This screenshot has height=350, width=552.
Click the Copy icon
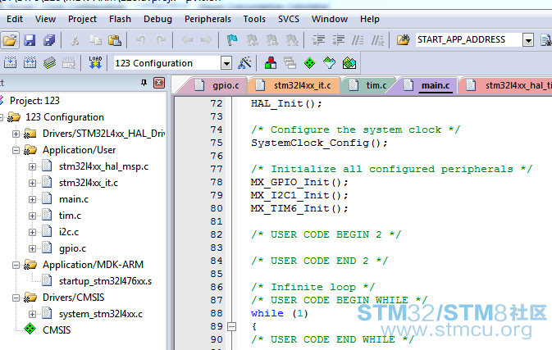[x=95, y=40]
